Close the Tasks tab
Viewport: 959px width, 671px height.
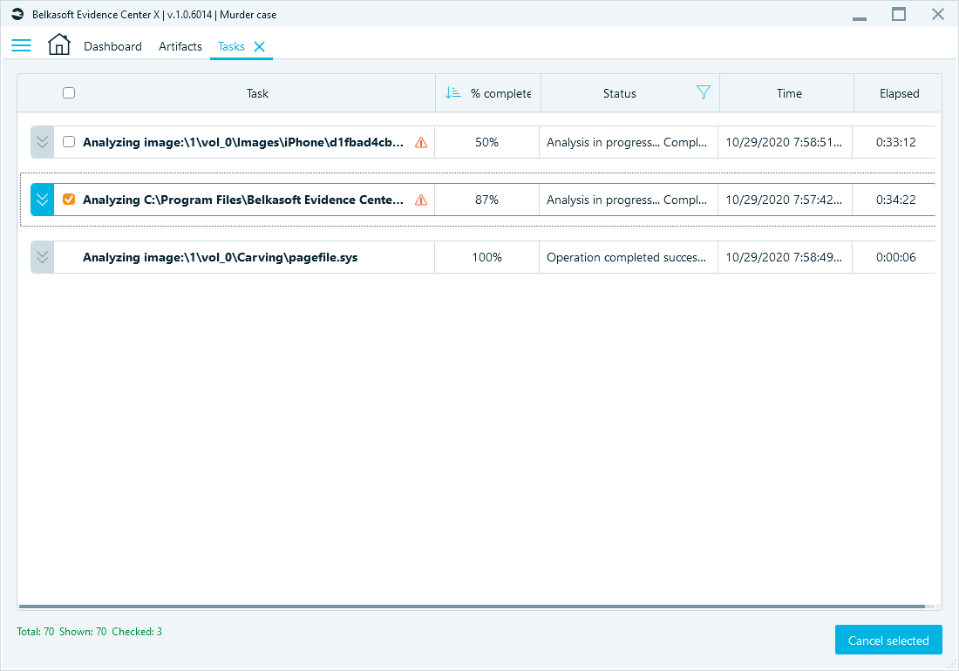coord(259,46)
